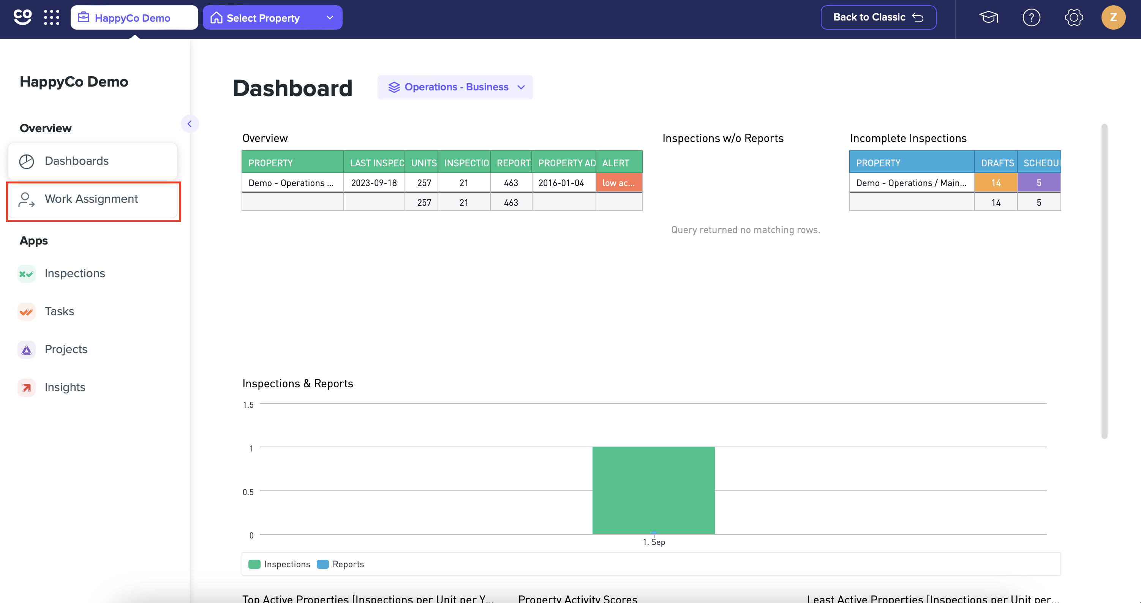Image resolution: width=1141 pixels, height=603 pixels.
Task: Click the Work Assignment person icon
Action: click(x=27, y=200)
